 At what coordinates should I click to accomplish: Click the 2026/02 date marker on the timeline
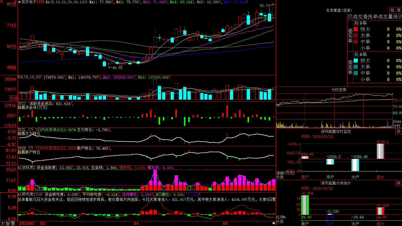click(x=27, y=223)
